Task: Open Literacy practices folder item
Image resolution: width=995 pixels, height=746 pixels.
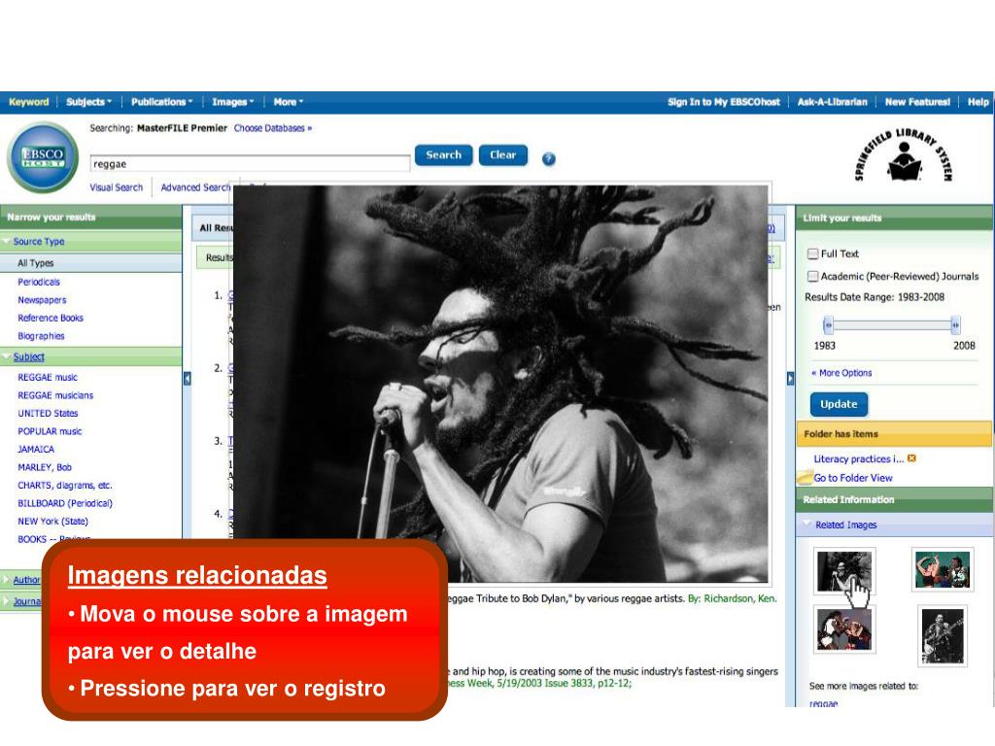Action: pos(859,458)
